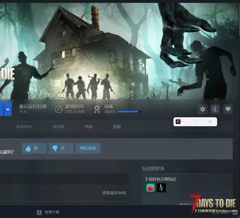Screen dimensions: 240x218
Task: Open the game settings gear icon
Action: click(x=203, y=109)
